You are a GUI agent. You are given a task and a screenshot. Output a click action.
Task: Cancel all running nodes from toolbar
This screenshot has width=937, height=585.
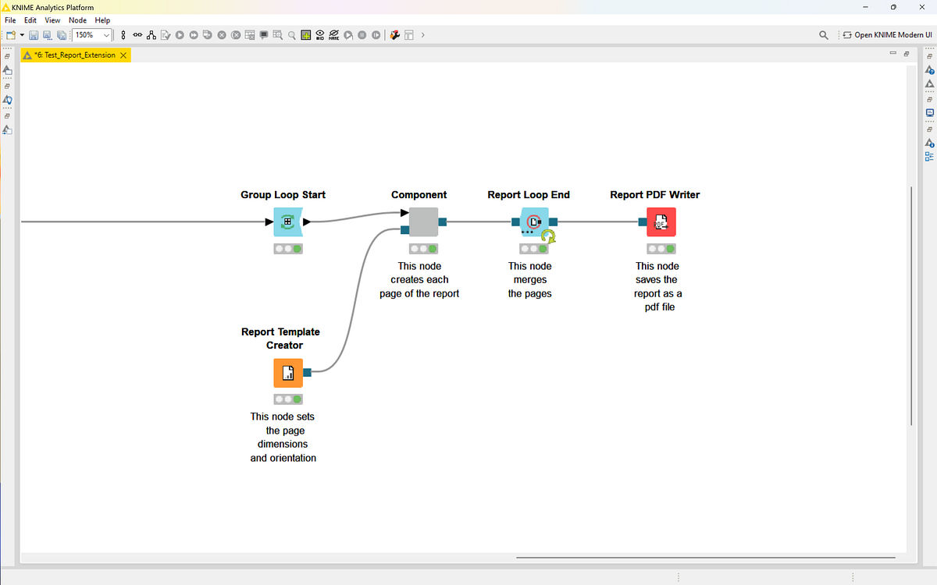pos(237,34)
